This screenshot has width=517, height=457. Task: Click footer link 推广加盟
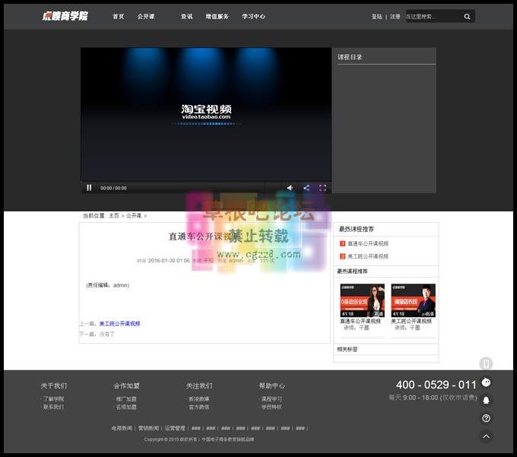pos(126,399)
